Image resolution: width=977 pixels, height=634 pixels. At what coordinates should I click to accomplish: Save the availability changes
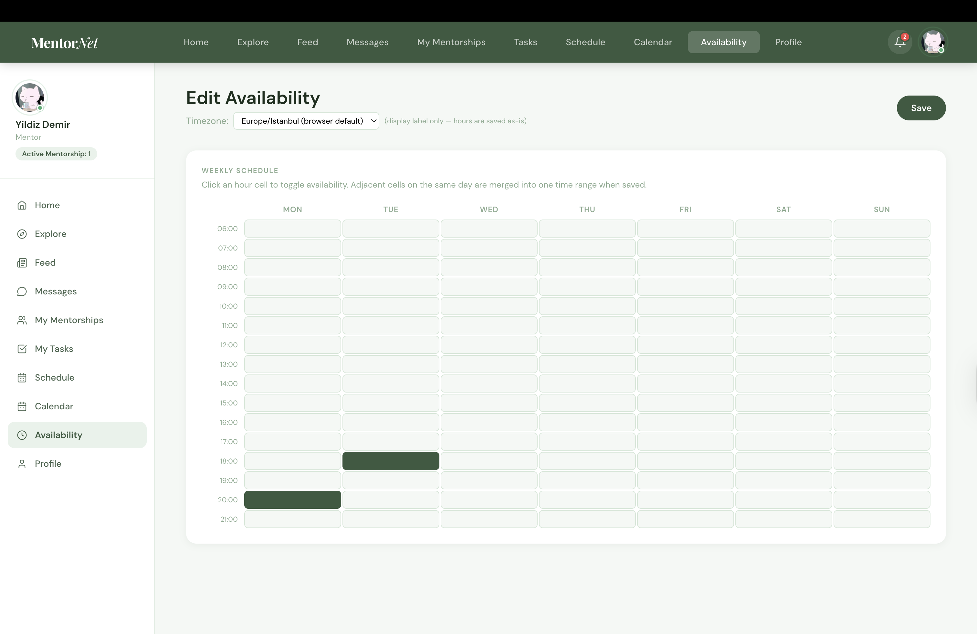coord(921,108)
